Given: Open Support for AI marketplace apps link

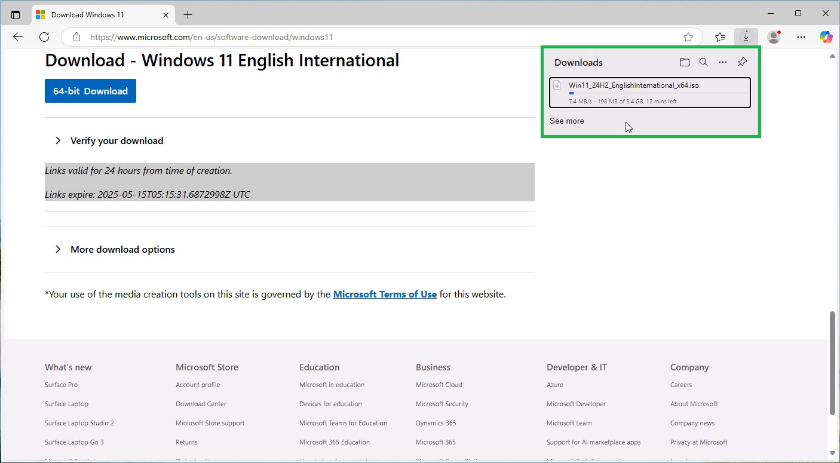Looking at the screenshot, I should pos(593,442).
